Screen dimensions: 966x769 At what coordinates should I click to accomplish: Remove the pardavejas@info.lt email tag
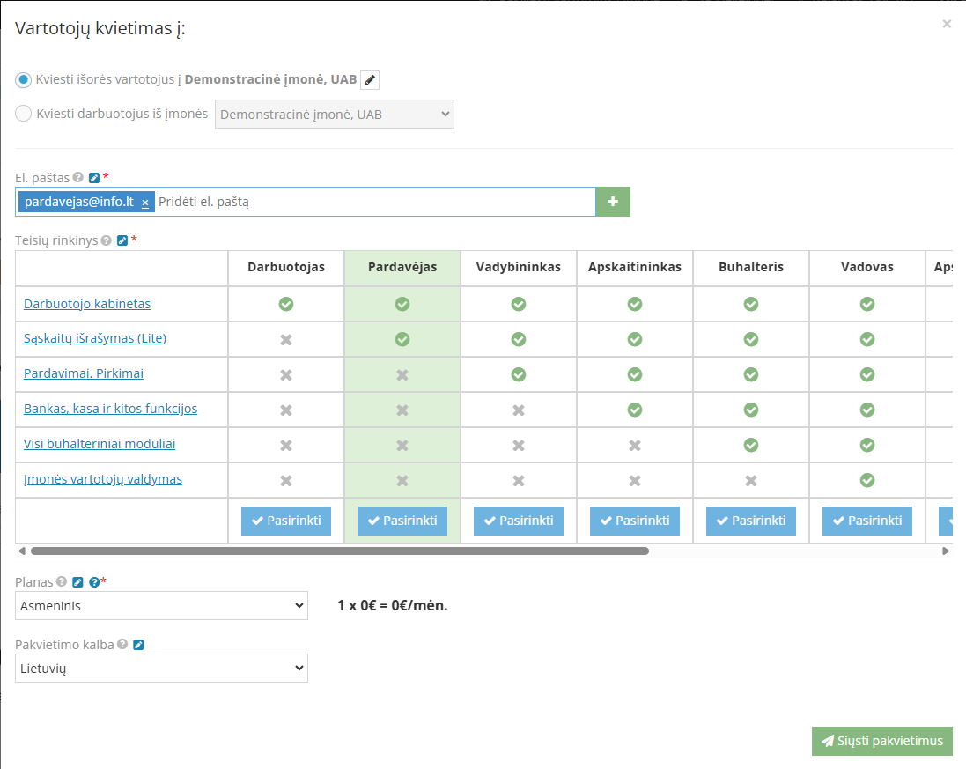tap(145, 203)
